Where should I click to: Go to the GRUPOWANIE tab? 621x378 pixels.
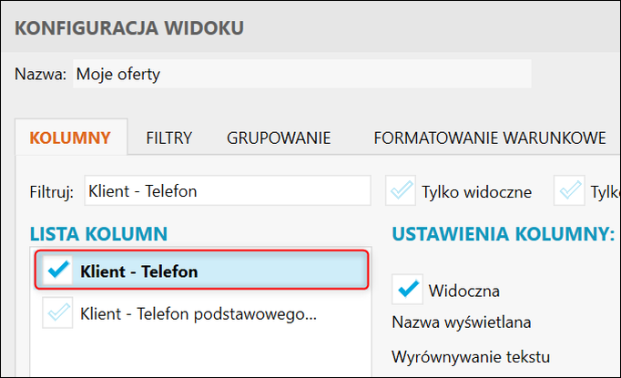(x=278, y=138)
